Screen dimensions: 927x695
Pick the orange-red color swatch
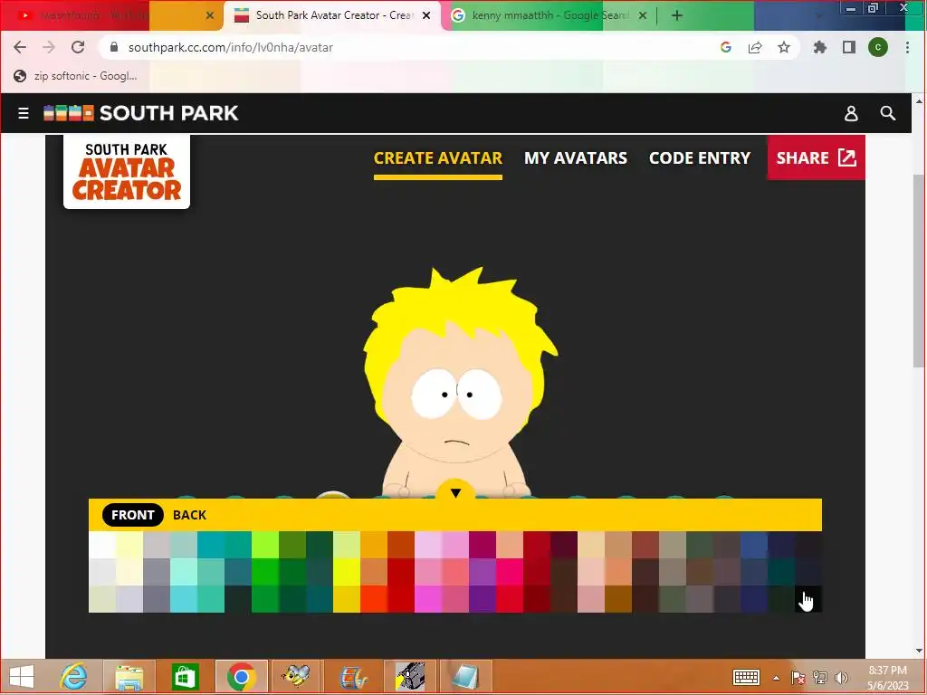374,599
